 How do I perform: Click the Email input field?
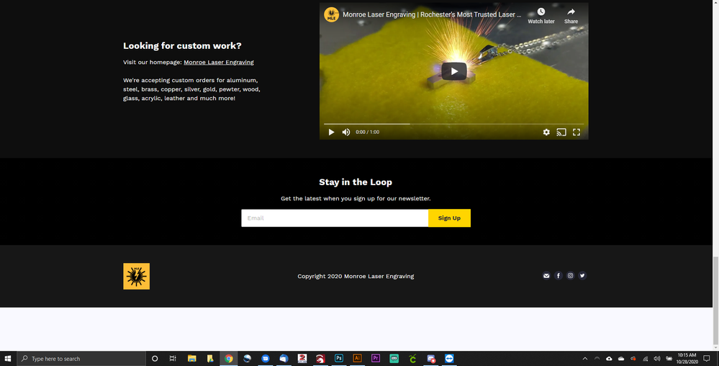coord(335,218)
